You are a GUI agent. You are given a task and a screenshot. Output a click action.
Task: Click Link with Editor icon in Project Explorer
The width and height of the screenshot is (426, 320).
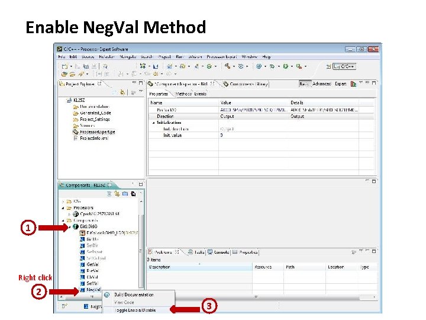pyautogui.click(x=122, y=93)
